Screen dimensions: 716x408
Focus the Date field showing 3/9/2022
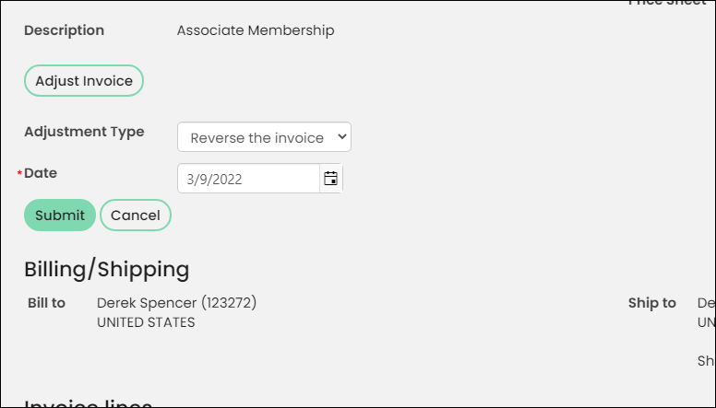(248, 179)
